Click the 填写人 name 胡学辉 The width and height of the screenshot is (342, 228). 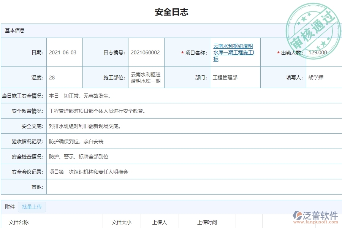click(315, 78)
